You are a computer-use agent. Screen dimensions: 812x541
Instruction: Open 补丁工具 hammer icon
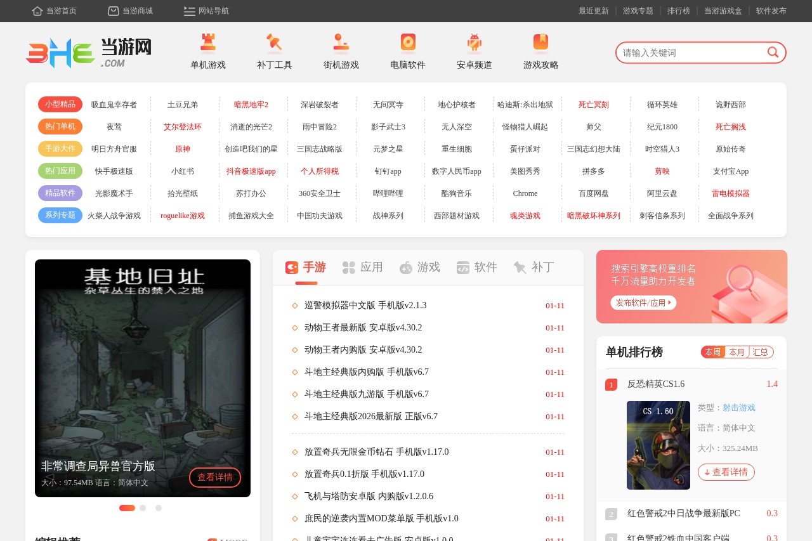pyautogui.click(x=275, y=42)
